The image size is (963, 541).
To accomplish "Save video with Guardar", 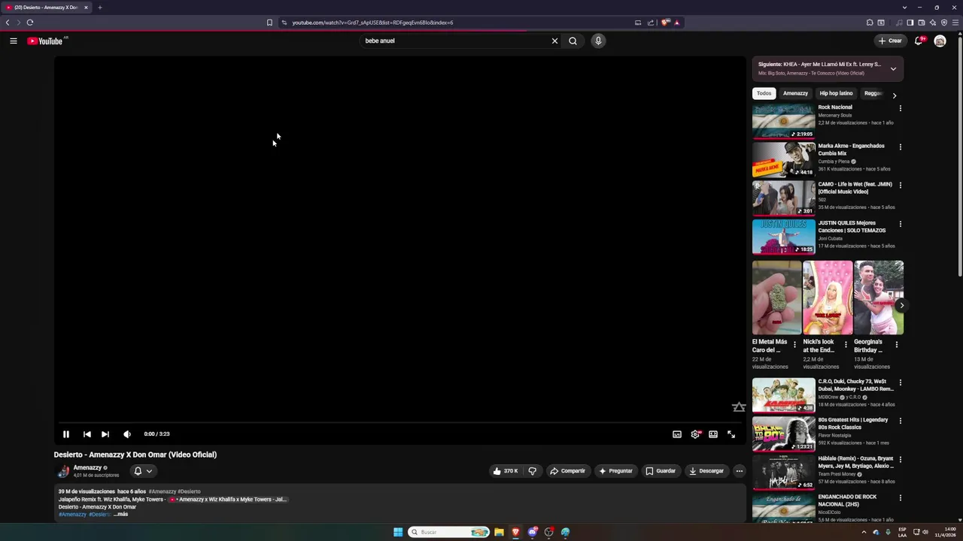I will [x=661, y=471].
